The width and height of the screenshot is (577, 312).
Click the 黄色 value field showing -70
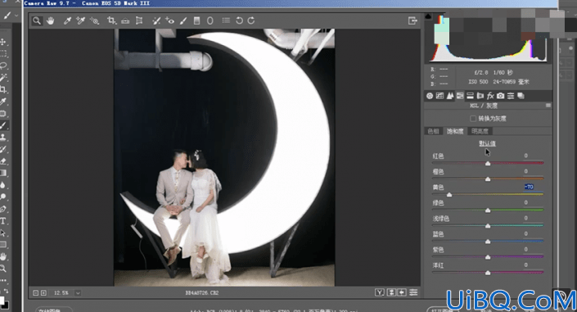pos(529,188)
